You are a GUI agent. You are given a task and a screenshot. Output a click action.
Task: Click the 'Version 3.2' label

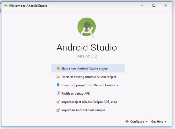click(x=86, y=56)
